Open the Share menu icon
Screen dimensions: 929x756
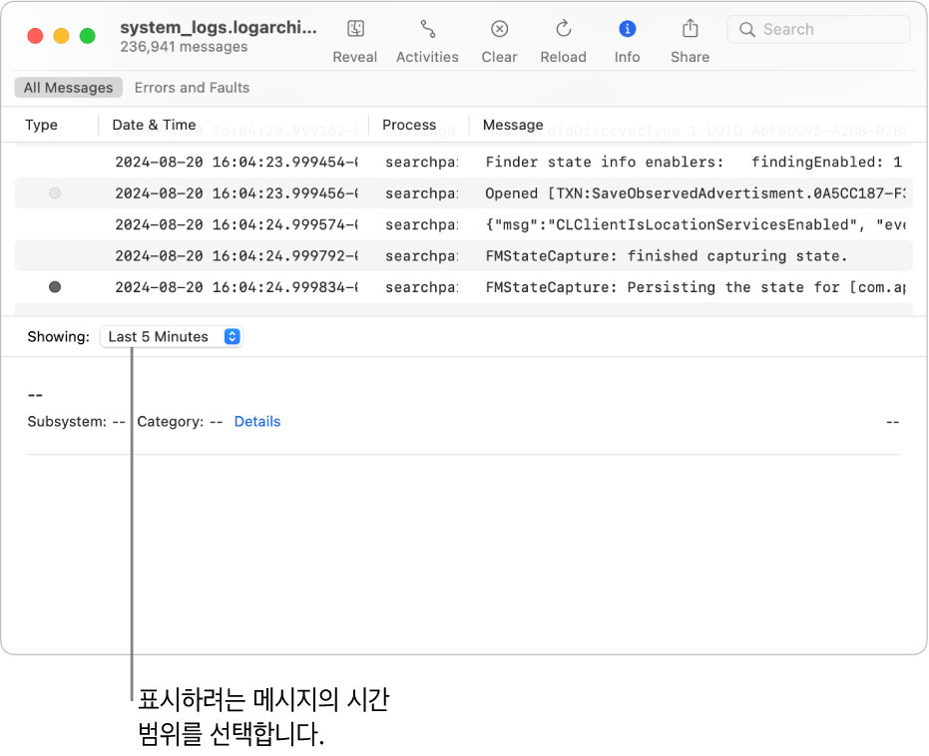pos(691,28)
